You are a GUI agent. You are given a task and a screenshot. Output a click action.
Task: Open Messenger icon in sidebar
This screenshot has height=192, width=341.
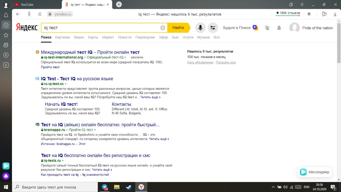[x=6, y=166]
